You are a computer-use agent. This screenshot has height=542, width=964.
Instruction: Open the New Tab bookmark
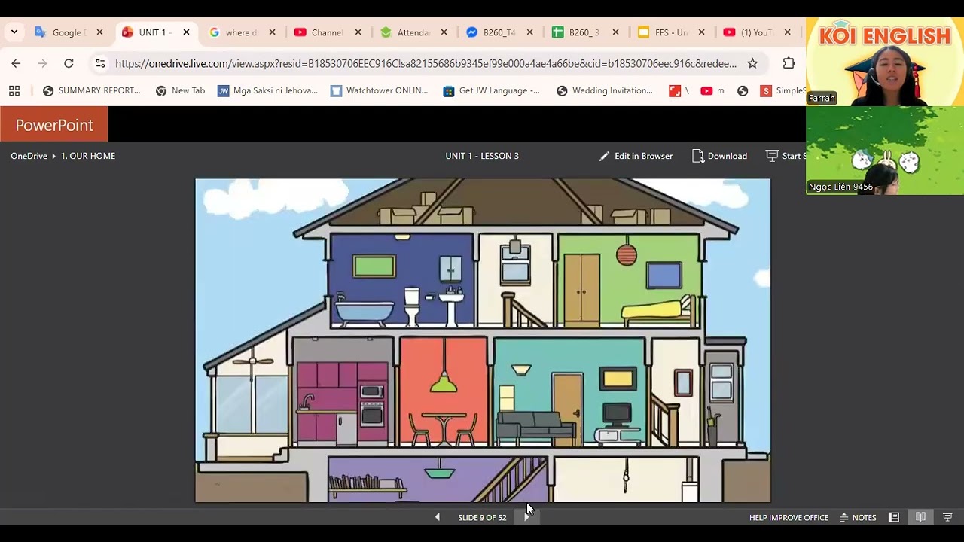[180, 90]
